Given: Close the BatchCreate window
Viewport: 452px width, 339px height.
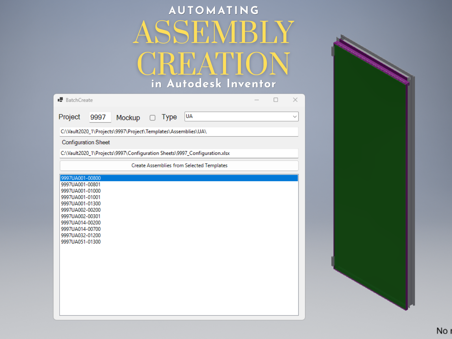Looking at the screenshot, I should 295,100.
